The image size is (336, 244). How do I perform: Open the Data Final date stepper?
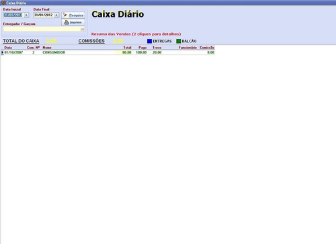pyautogui.click(x=56, y=15)
